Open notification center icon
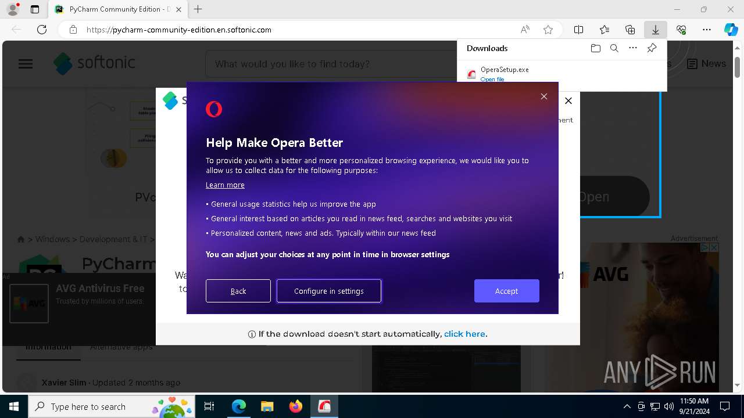The width and height of the screenshot is (744, 418). point(725,406)
